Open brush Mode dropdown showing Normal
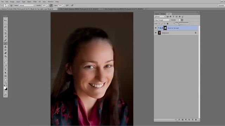The height and width of the screenshot is (126, 225). click(27, 6)
